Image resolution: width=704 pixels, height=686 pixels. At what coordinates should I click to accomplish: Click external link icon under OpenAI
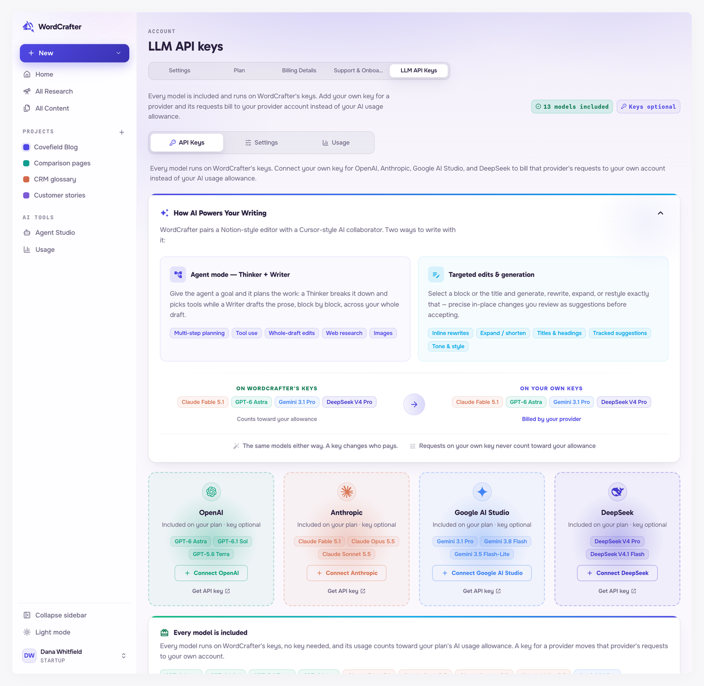227,591
